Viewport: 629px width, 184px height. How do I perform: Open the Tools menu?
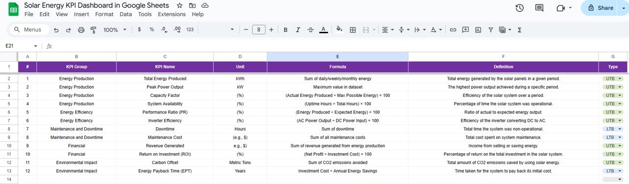[x=145, y=14]
